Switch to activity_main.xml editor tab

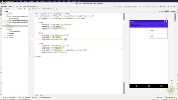pos(34,9)
